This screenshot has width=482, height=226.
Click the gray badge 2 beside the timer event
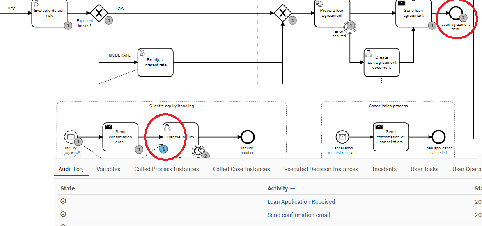coord(206,156)
